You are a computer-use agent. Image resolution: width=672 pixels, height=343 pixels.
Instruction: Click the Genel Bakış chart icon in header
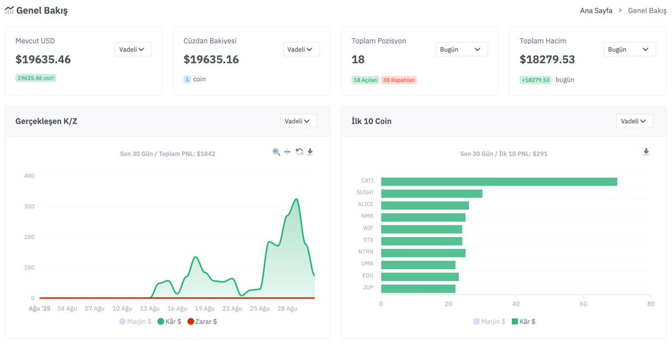[10, 11]
